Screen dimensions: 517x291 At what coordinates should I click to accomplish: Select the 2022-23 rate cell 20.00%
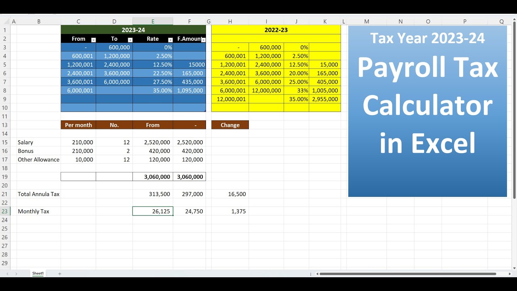tap(296, 73)
